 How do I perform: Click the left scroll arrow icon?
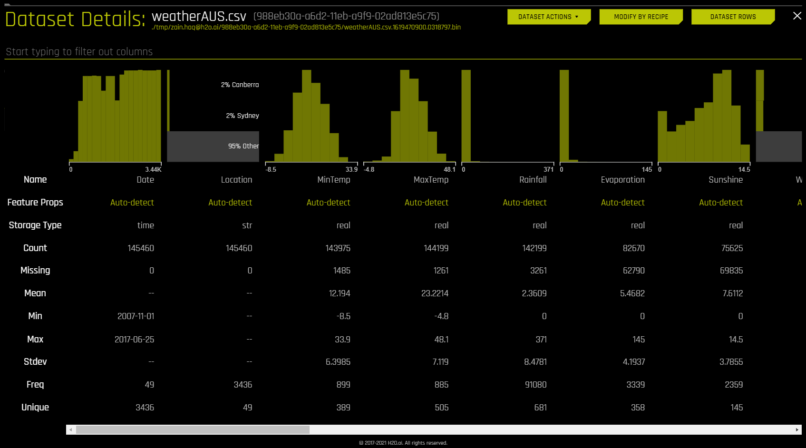pos(70,429)
